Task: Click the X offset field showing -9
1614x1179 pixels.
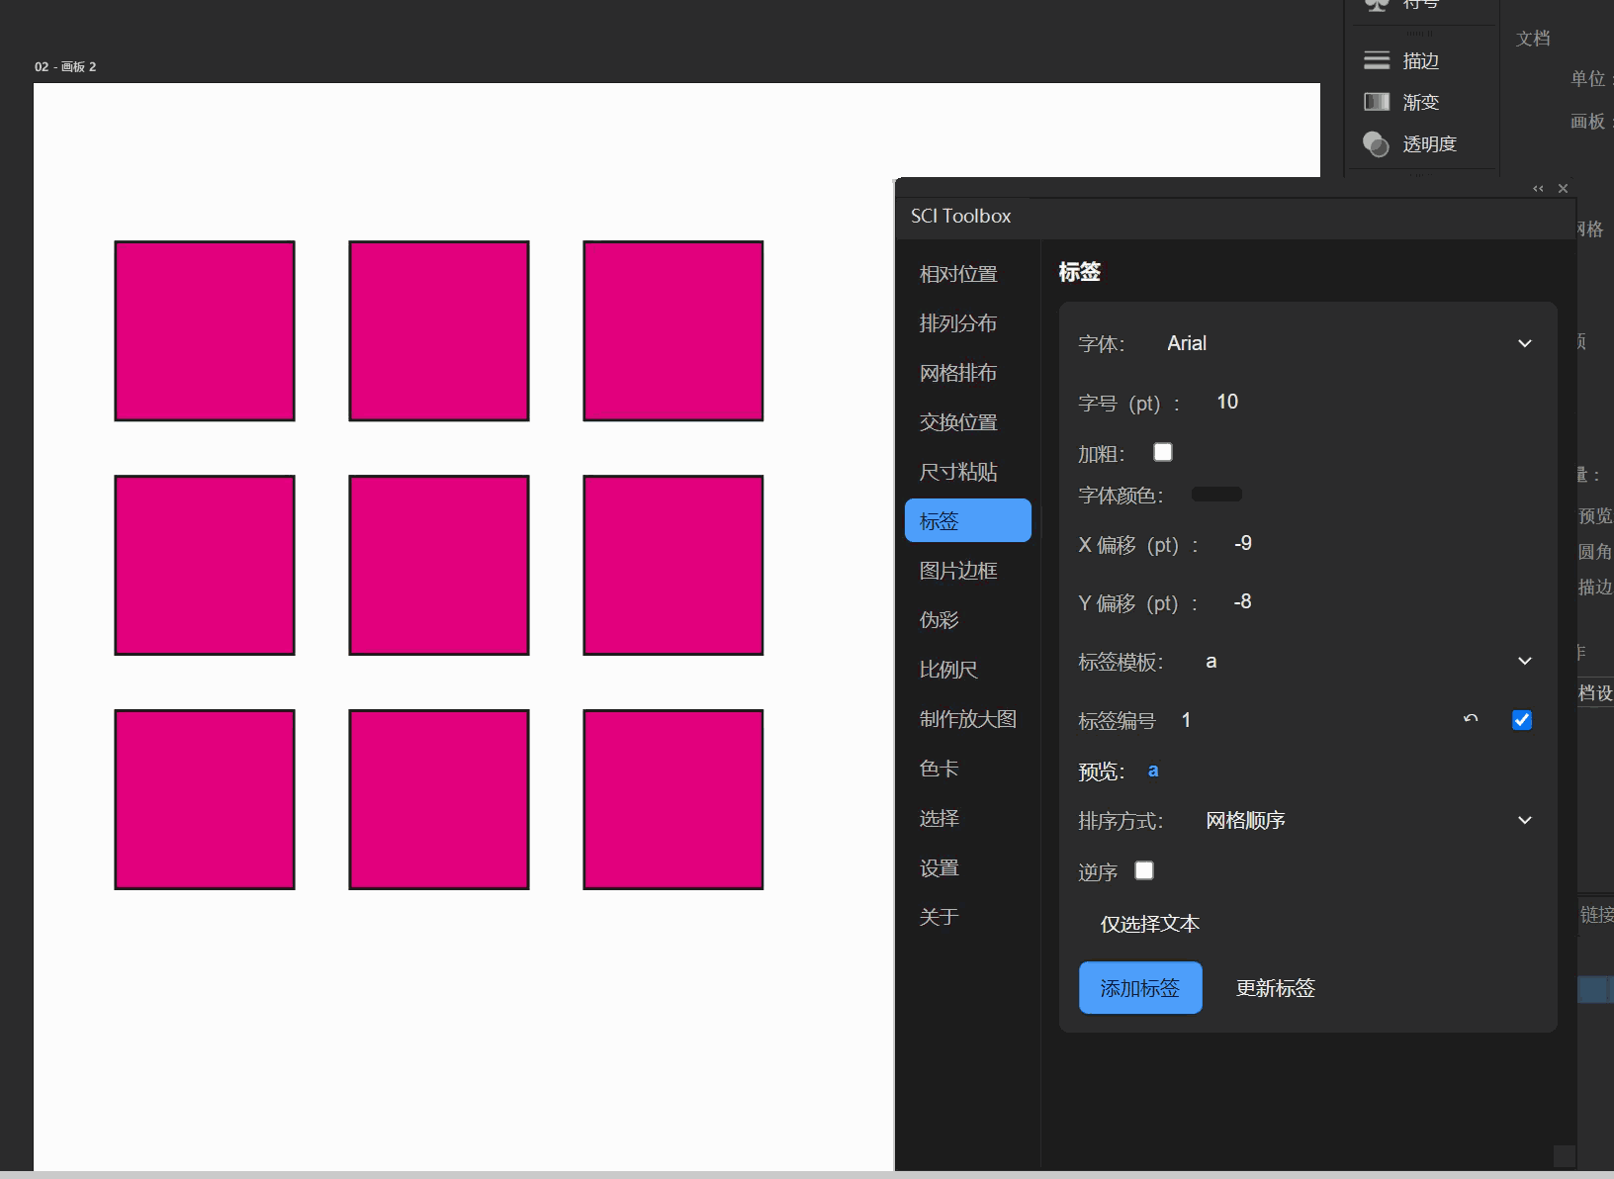Action: (x=1243, y=543)
